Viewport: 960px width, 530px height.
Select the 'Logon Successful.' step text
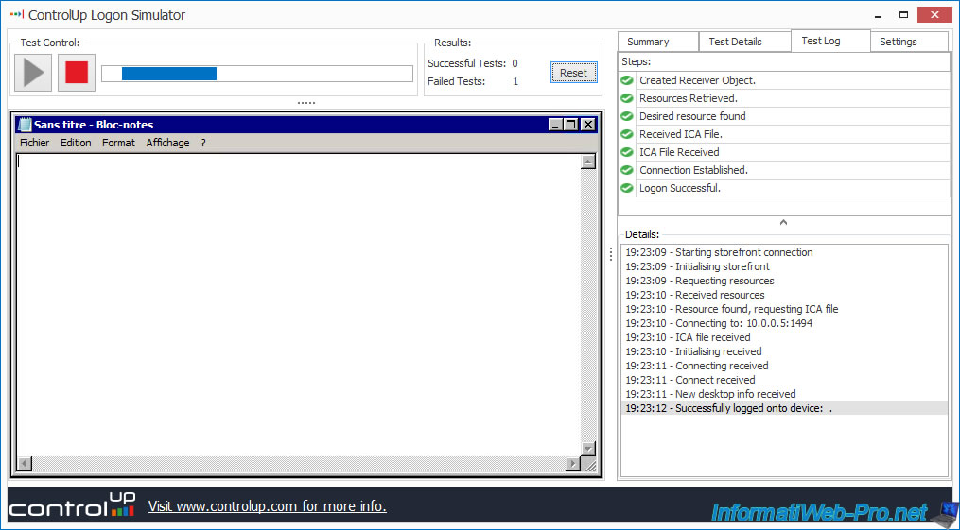(680, 188)
